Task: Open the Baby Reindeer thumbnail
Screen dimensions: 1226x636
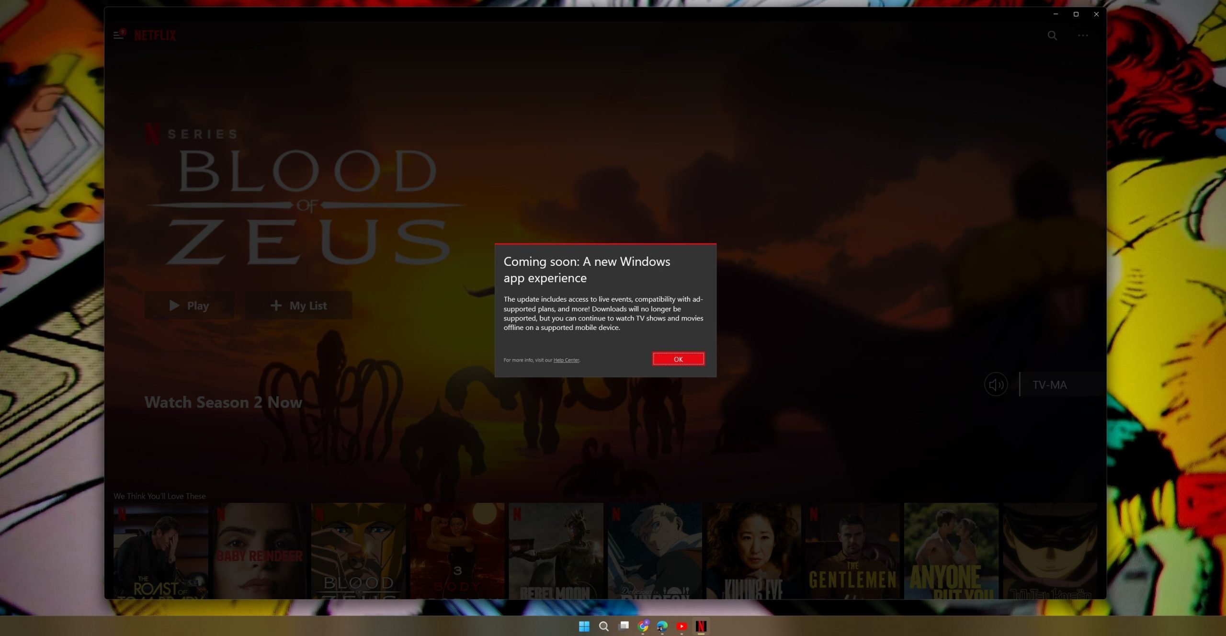Action: point(260,551)
